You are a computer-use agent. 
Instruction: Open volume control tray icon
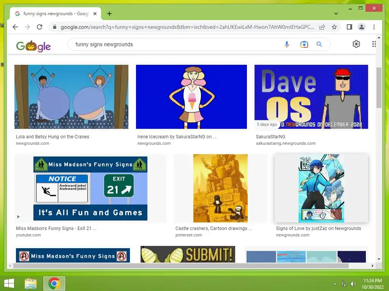tap(353, 284)
